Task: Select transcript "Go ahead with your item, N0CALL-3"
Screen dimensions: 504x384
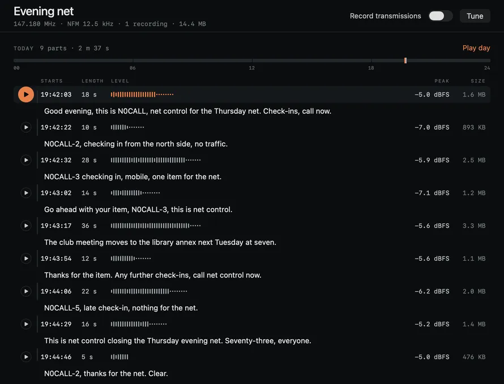Action: point(138,209)
